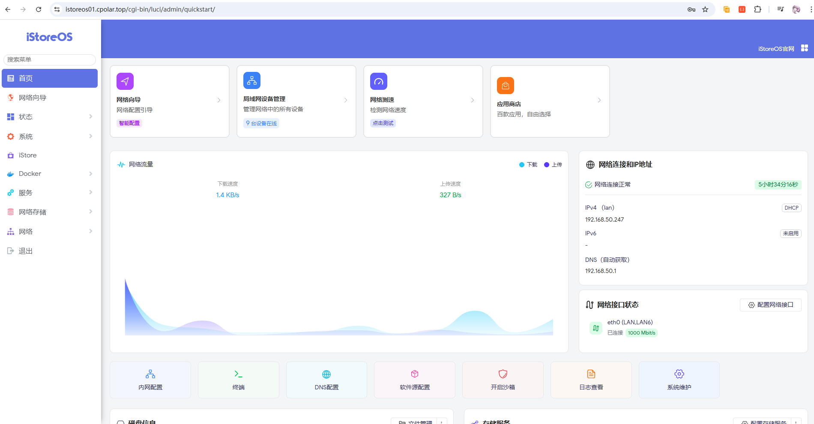814x424 pixels.
Task: Expand the 网络存储 sidebar menu
Action: tap(50, 212)
